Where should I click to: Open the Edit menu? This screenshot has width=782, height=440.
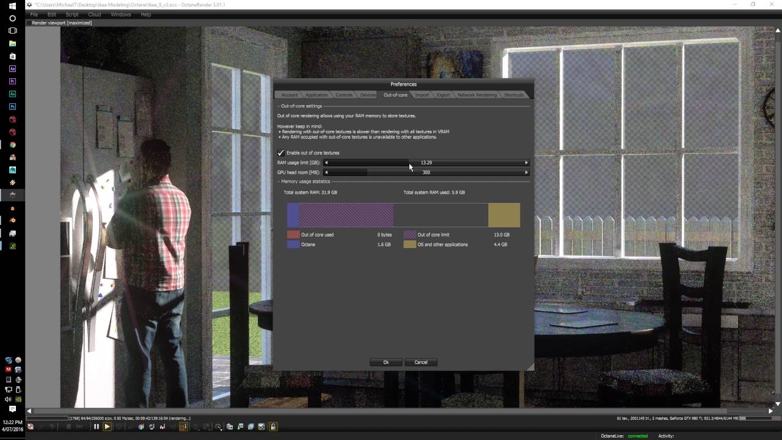pos(52,15)
